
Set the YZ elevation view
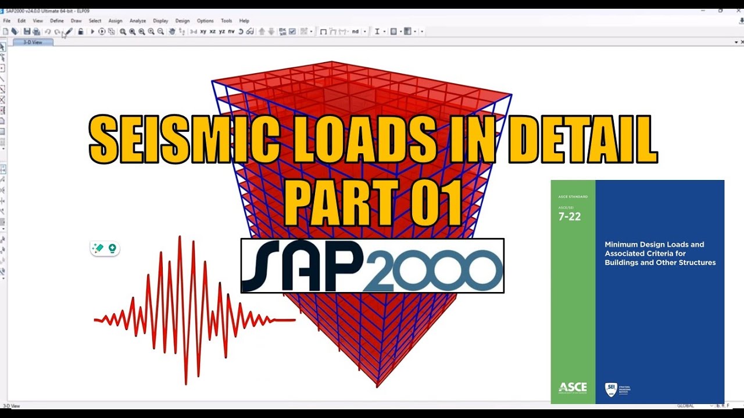pyautogui.click(x=221, y=31)
